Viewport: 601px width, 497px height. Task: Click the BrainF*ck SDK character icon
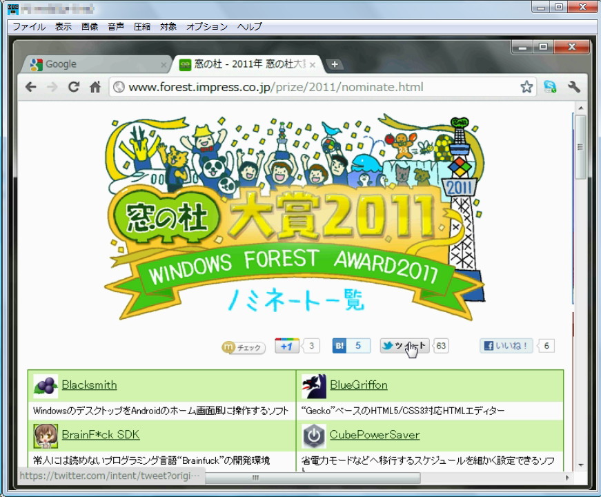point(46,436)
